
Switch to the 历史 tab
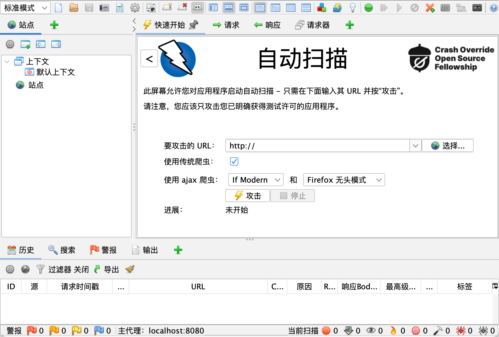point(21,250)
